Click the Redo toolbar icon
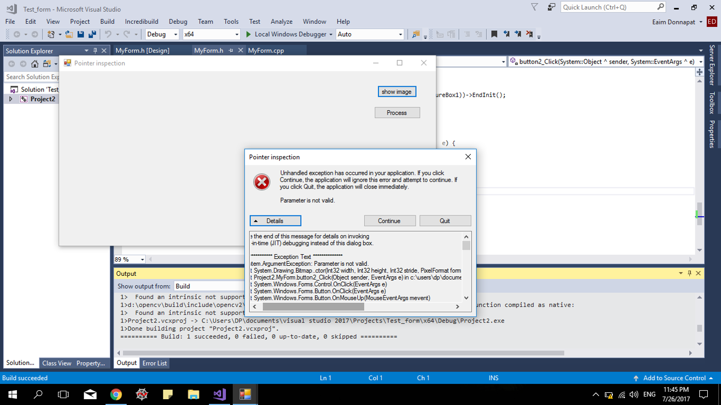721x405 pixels. [x=127, y=34]
